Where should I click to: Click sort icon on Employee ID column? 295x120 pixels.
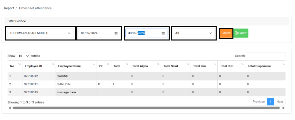pyautogui.click(x=53, y=64)
